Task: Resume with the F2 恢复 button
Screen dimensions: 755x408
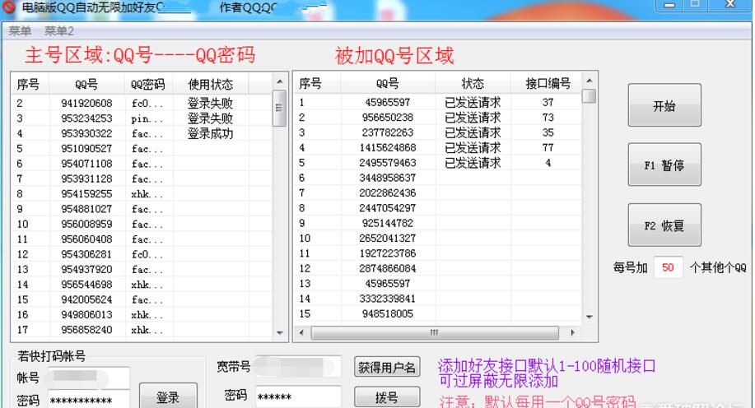Action: [x=664, y=225]
